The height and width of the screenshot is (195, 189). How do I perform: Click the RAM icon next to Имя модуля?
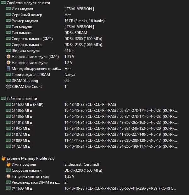pyautogui.click(x=8, y=9)
